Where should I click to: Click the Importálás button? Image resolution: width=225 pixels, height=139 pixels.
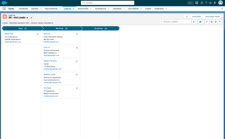point(196,16)
